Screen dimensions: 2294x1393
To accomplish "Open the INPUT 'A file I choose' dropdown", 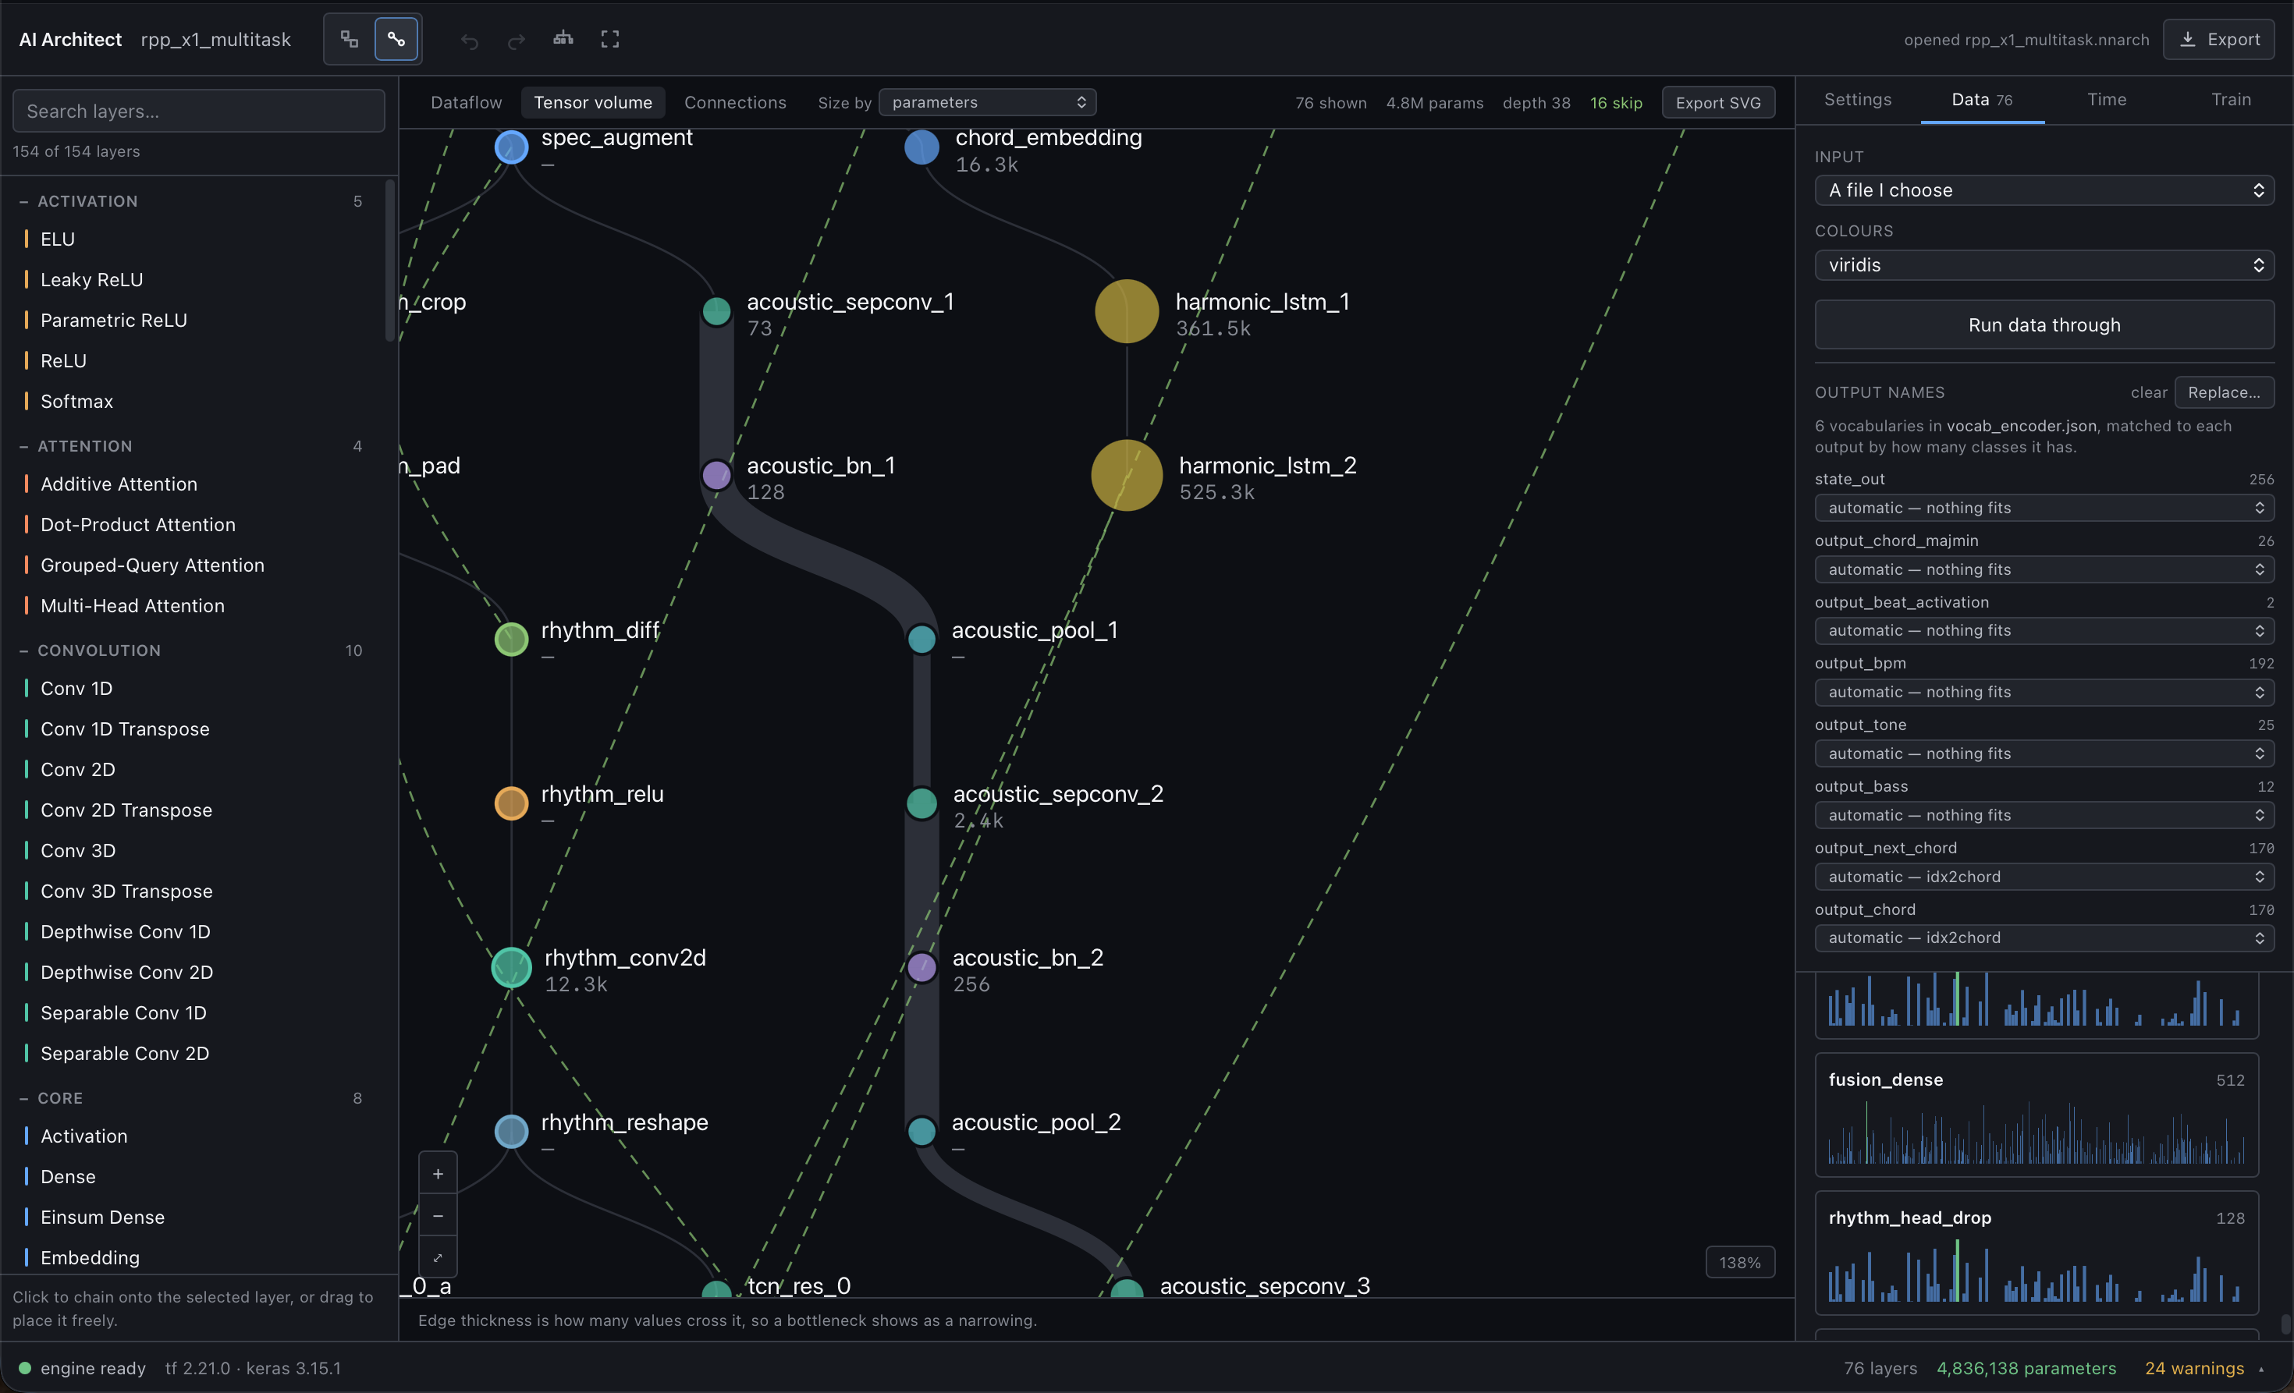I will [2044, 190].
